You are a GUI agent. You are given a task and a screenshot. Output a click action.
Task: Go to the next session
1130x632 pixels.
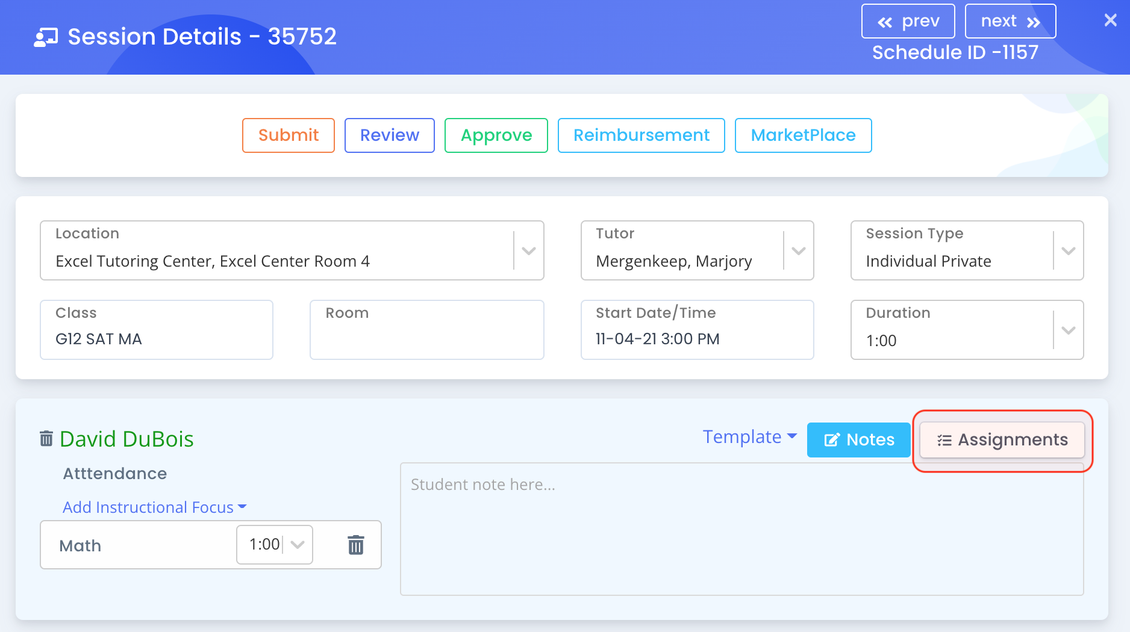click(1010, 21)
